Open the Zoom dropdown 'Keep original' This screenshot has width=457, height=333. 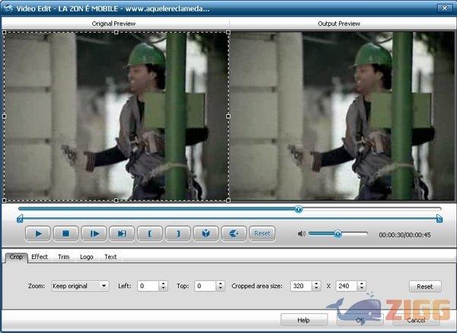[80, 286]
